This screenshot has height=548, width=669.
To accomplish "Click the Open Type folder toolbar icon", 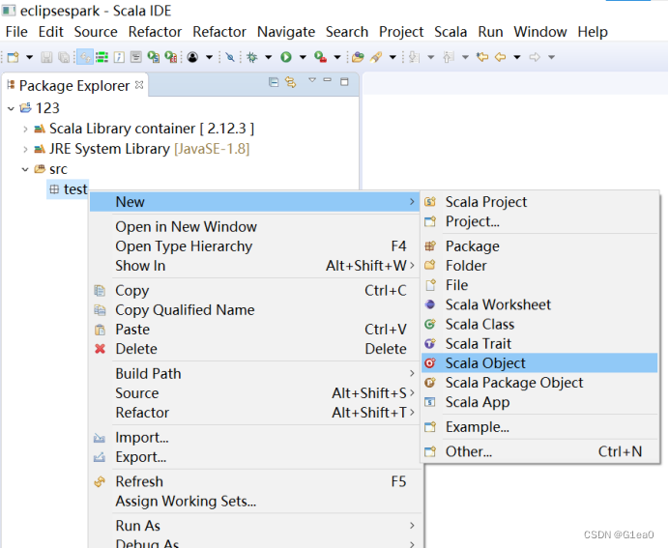I will [358, 57].
